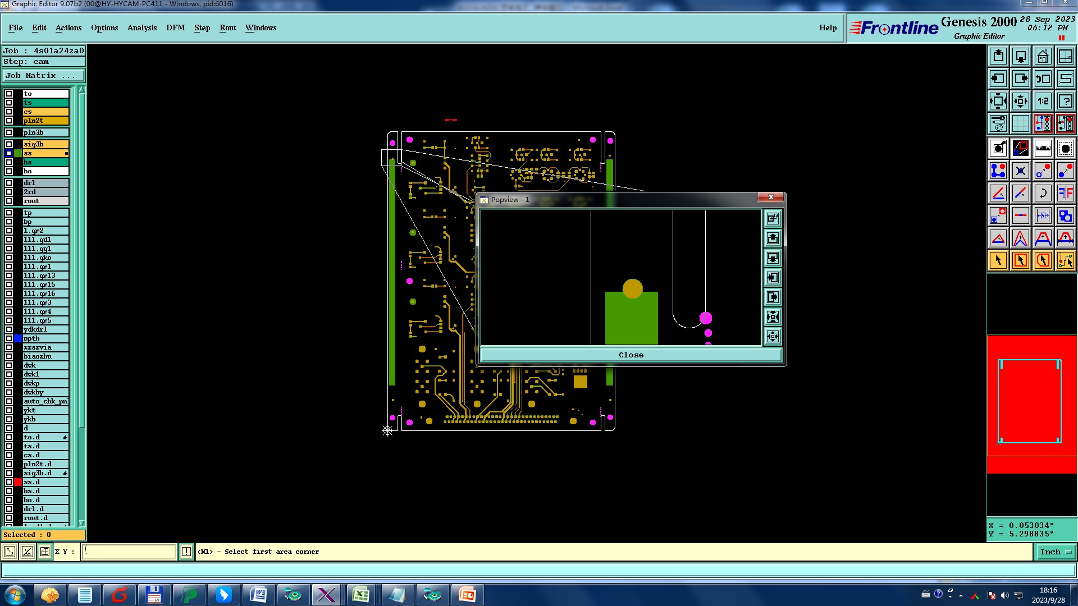Select the net selection arrow tool
Viewport: 1078px width, 606px height.
(x=1065, y=260)
